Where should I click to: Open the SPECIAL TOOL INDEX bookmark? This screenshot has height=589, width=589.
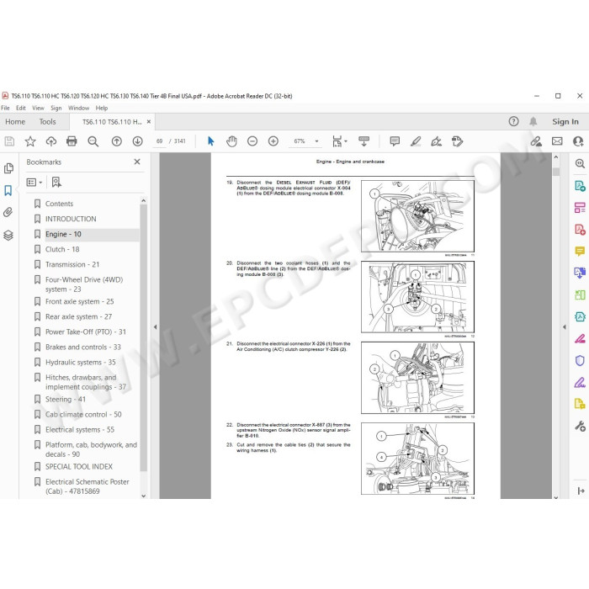coord(79,466)
